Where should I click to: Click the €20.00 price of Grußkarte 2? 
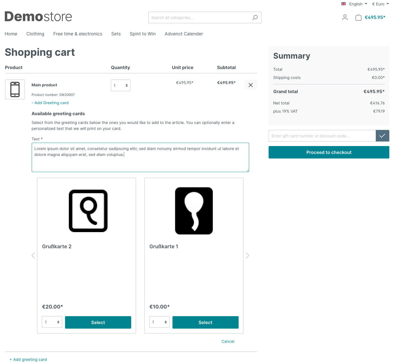pos(53,307)
